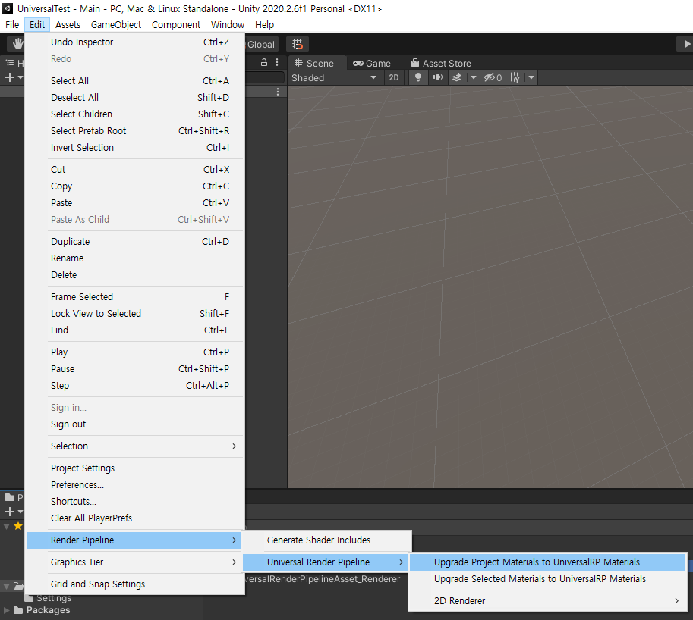693x620 pixels.
Task: Choose Lock View to Selected
Action: click(x=135, y=314)
